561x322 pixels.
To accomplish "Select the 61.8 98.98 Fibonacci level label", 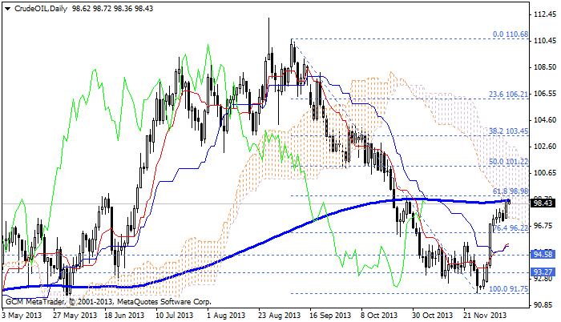I will [x=510, y=191].
